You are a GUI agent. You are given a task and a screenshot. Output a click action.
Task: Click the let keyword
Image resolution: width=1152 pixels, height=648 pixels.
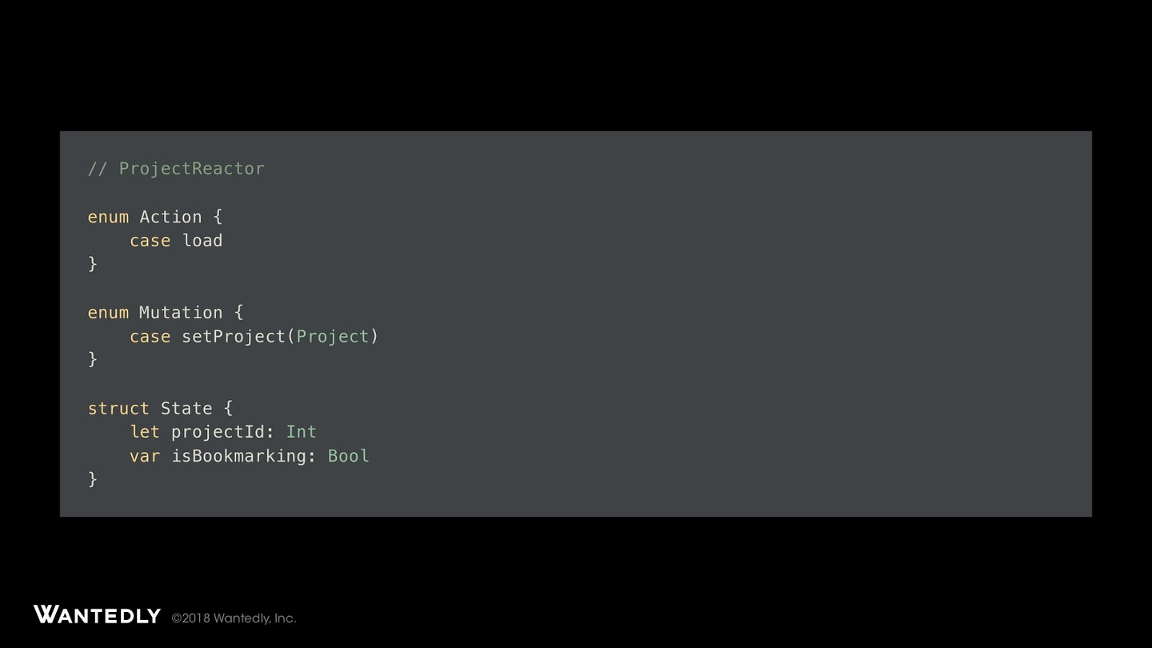coord(145,432)
